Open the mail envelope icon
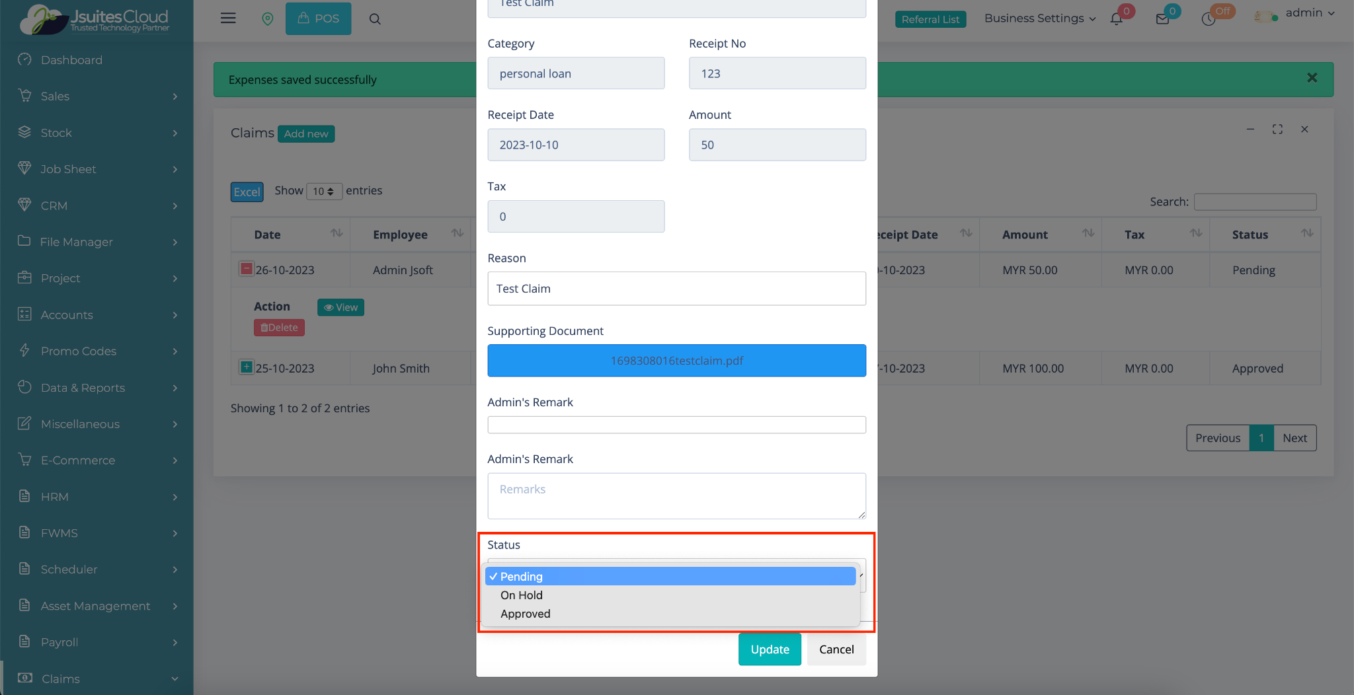 coord(1162,19)
